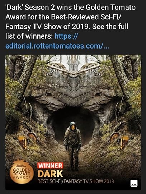The width and height of the screenshot is (146, 194).
Task: Click the "Fantasy TV Show of 2019" text
Action: pos(47,27)
